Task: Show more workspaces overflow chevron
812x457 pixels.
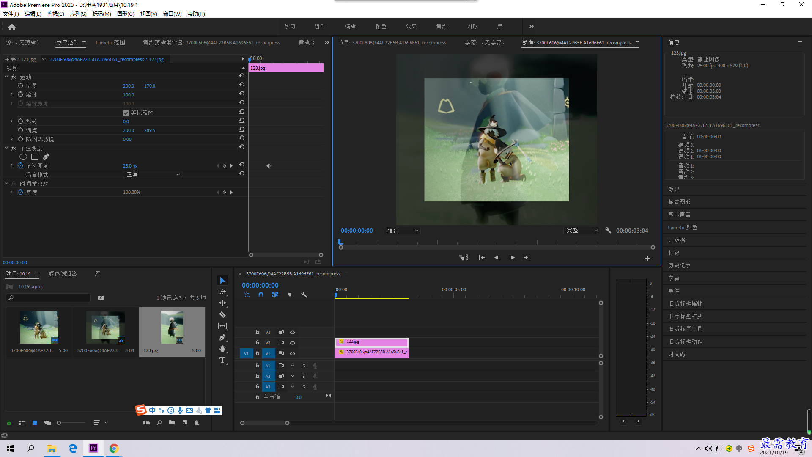Action: [x=532, y=26]
